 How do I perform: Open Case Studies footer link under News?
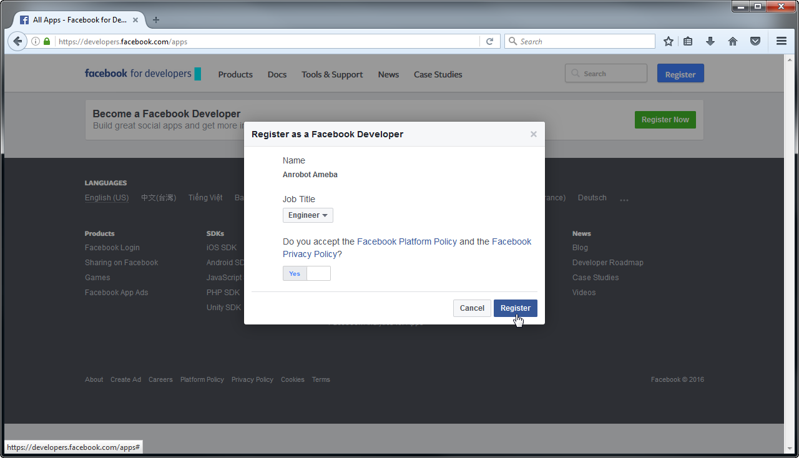pyautogui.click(x=596, y=278)
